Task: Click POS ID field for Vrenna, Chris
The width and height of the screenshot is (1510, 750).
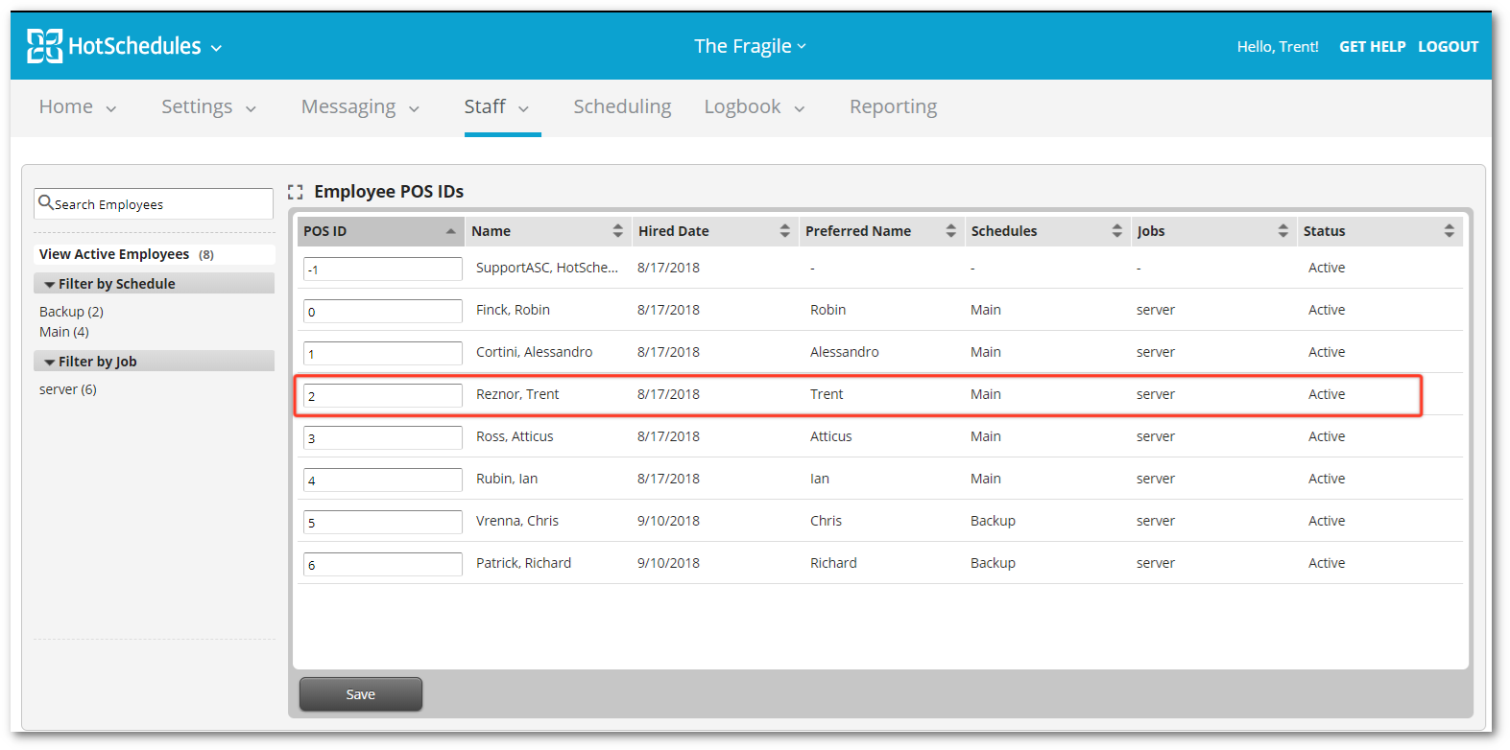Action: pos(383,523)
